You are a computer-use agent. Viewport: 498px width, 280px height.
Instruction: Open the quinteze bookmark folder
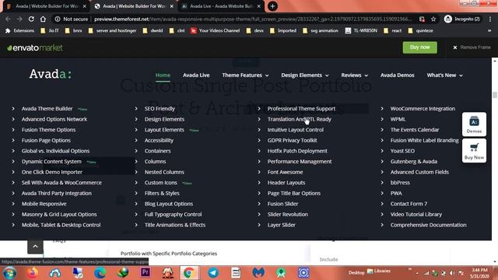[x=420, y=31]
